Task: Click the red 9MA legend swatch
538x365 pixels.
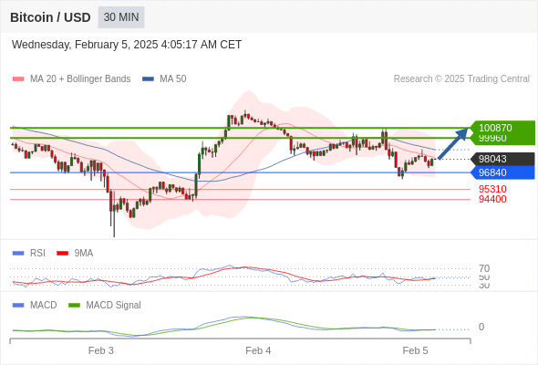Action: [62, 253]
